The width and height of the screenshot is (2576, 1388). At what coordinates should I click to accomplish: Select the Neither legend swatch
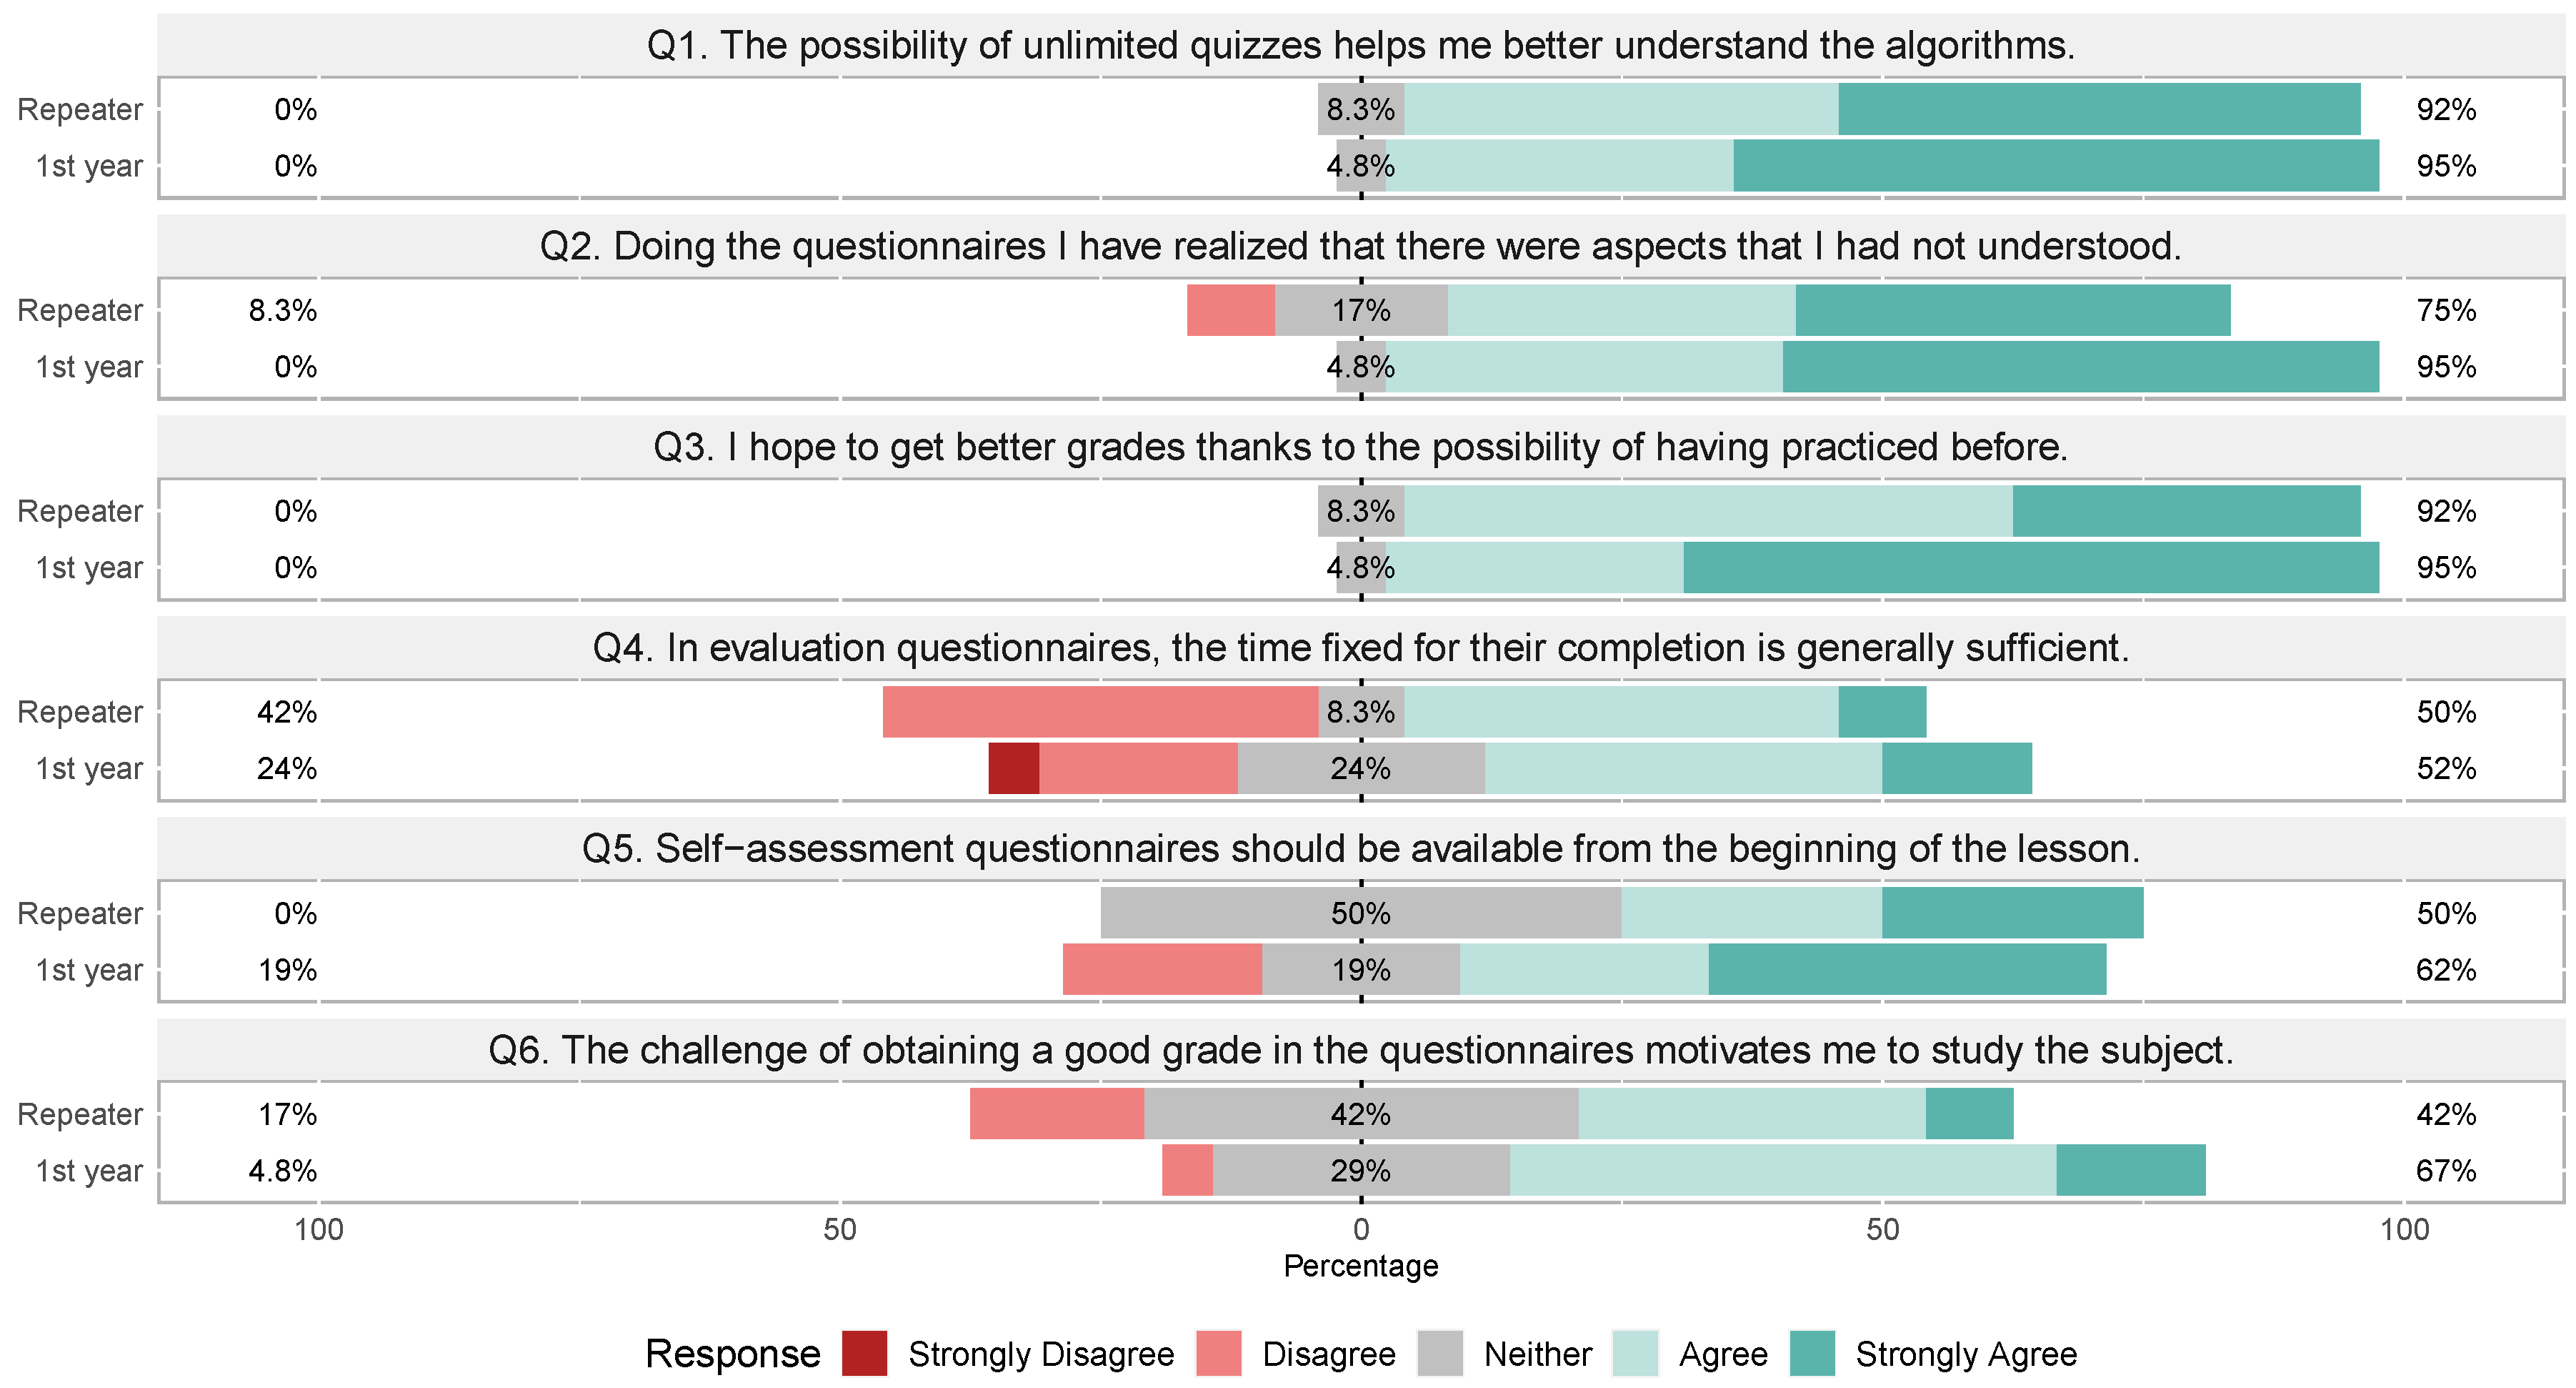pos(1440,1353)
